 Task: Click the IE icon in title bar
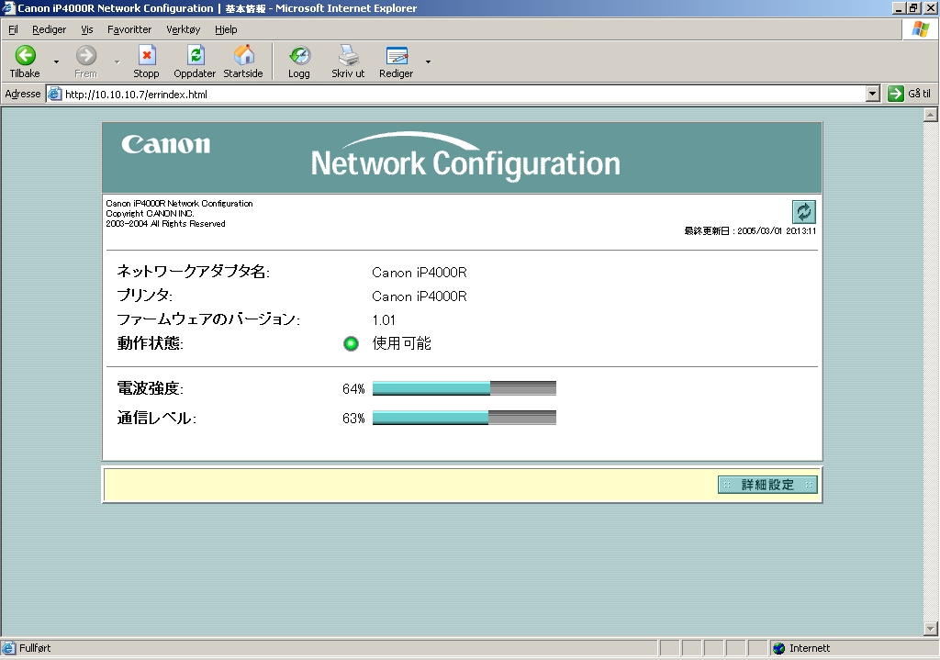point(8,7)
